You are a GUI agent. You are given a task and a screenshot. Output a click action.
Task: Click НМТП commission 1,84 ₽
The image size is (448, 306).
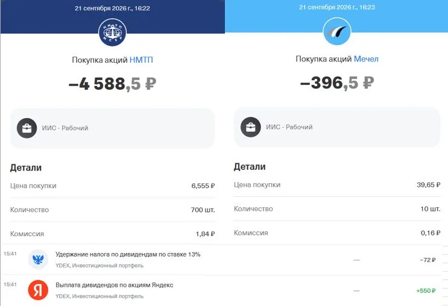[205, 234]
